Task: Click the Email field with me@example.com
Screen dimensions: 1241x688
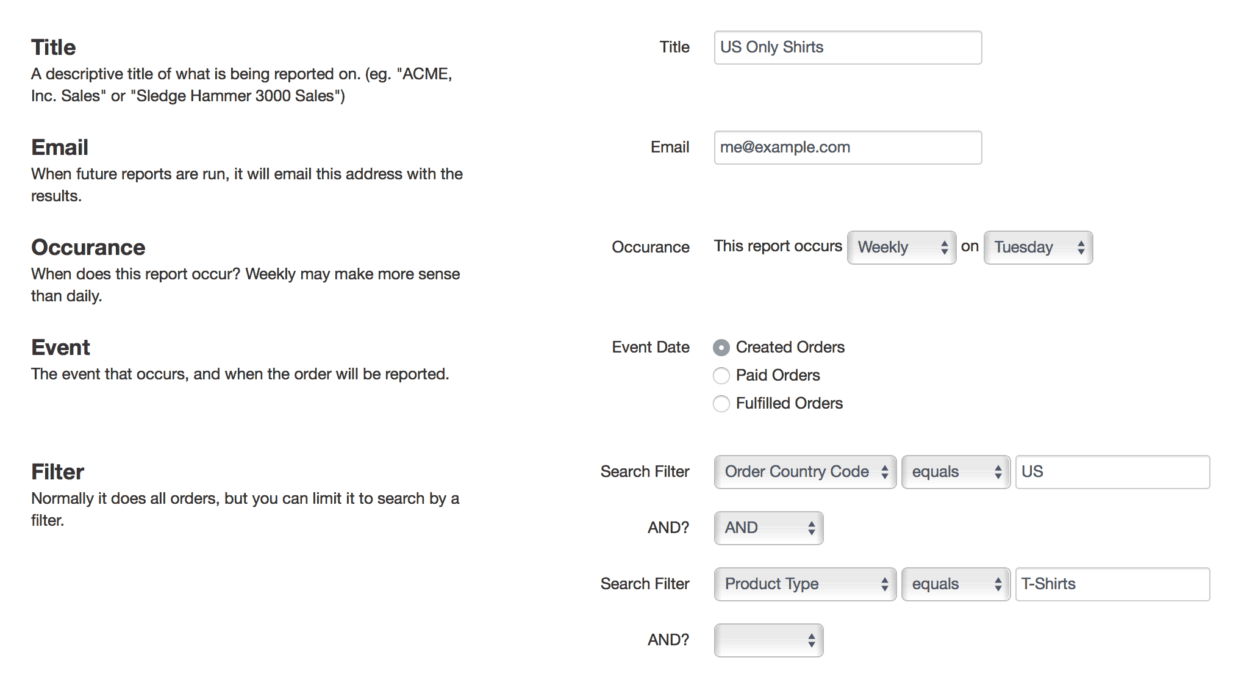Action: (x=848, y=148)
